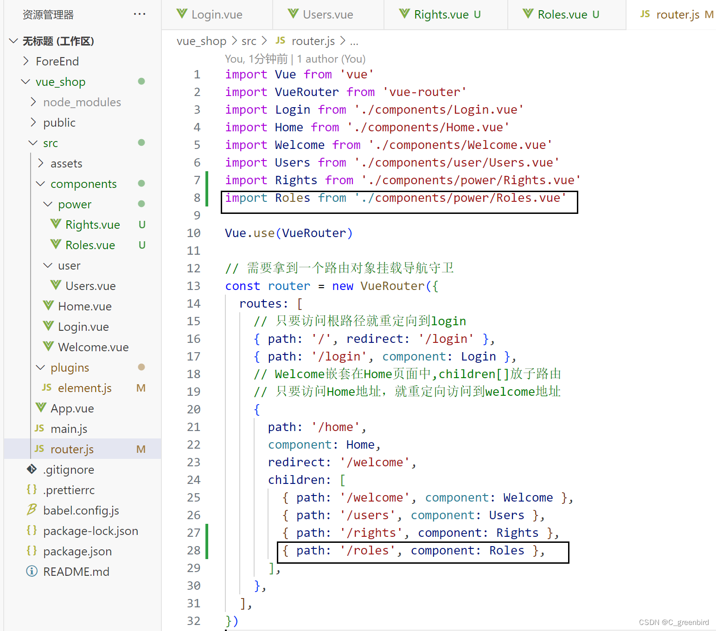Expand the public folder
Viewport: 716px width, 631px height.
(x=33, y=122)
